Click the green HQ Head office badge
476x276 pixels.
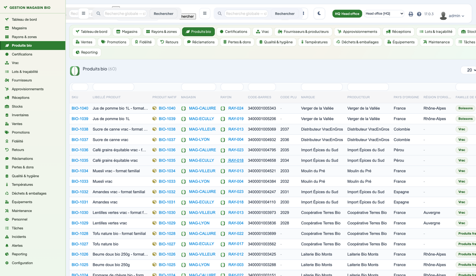[347, 13]
